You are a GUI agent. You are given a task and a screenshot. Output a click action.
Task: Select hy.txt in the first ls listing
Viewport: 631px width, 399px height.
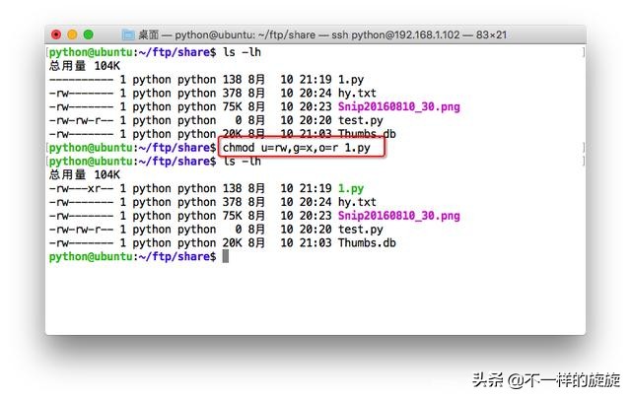[x=357, y=93]
